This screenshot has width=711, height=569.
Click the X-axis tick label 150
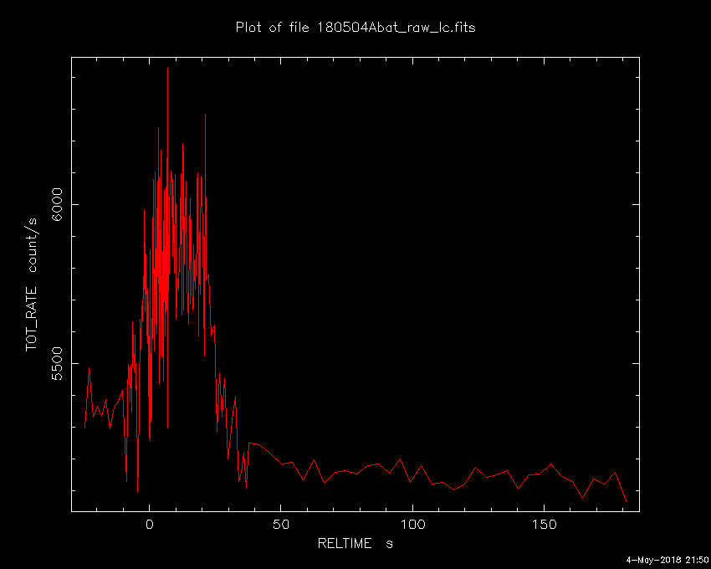(x=545, y=525)
